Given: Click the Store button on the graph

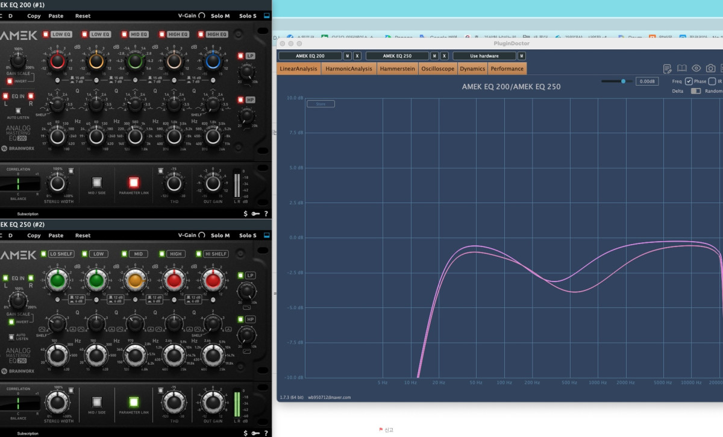Looking at the screenshot, I should point(321,104).
